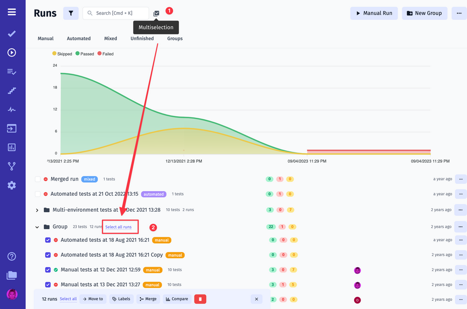Uncheck Manual tests at 12 Dec 2021 12:59
Viewport: 467px width, 309px height.
point(48,270)
